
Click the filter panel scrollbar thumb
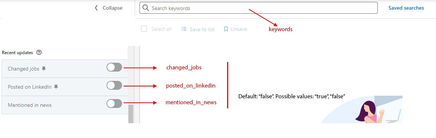click(131, 114)
